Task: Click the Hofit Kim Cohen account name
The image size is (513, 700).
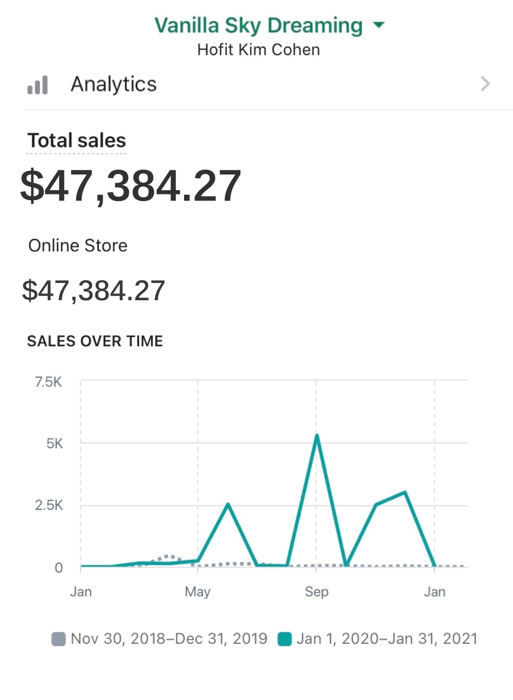Action: click(258, 50)
